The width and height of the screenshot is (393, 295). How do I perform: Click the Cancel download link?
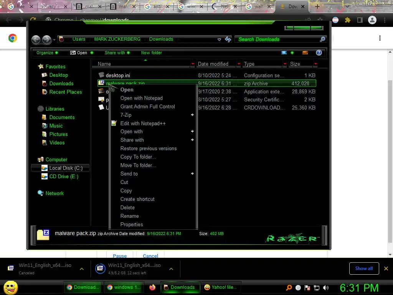coord(150,255)
